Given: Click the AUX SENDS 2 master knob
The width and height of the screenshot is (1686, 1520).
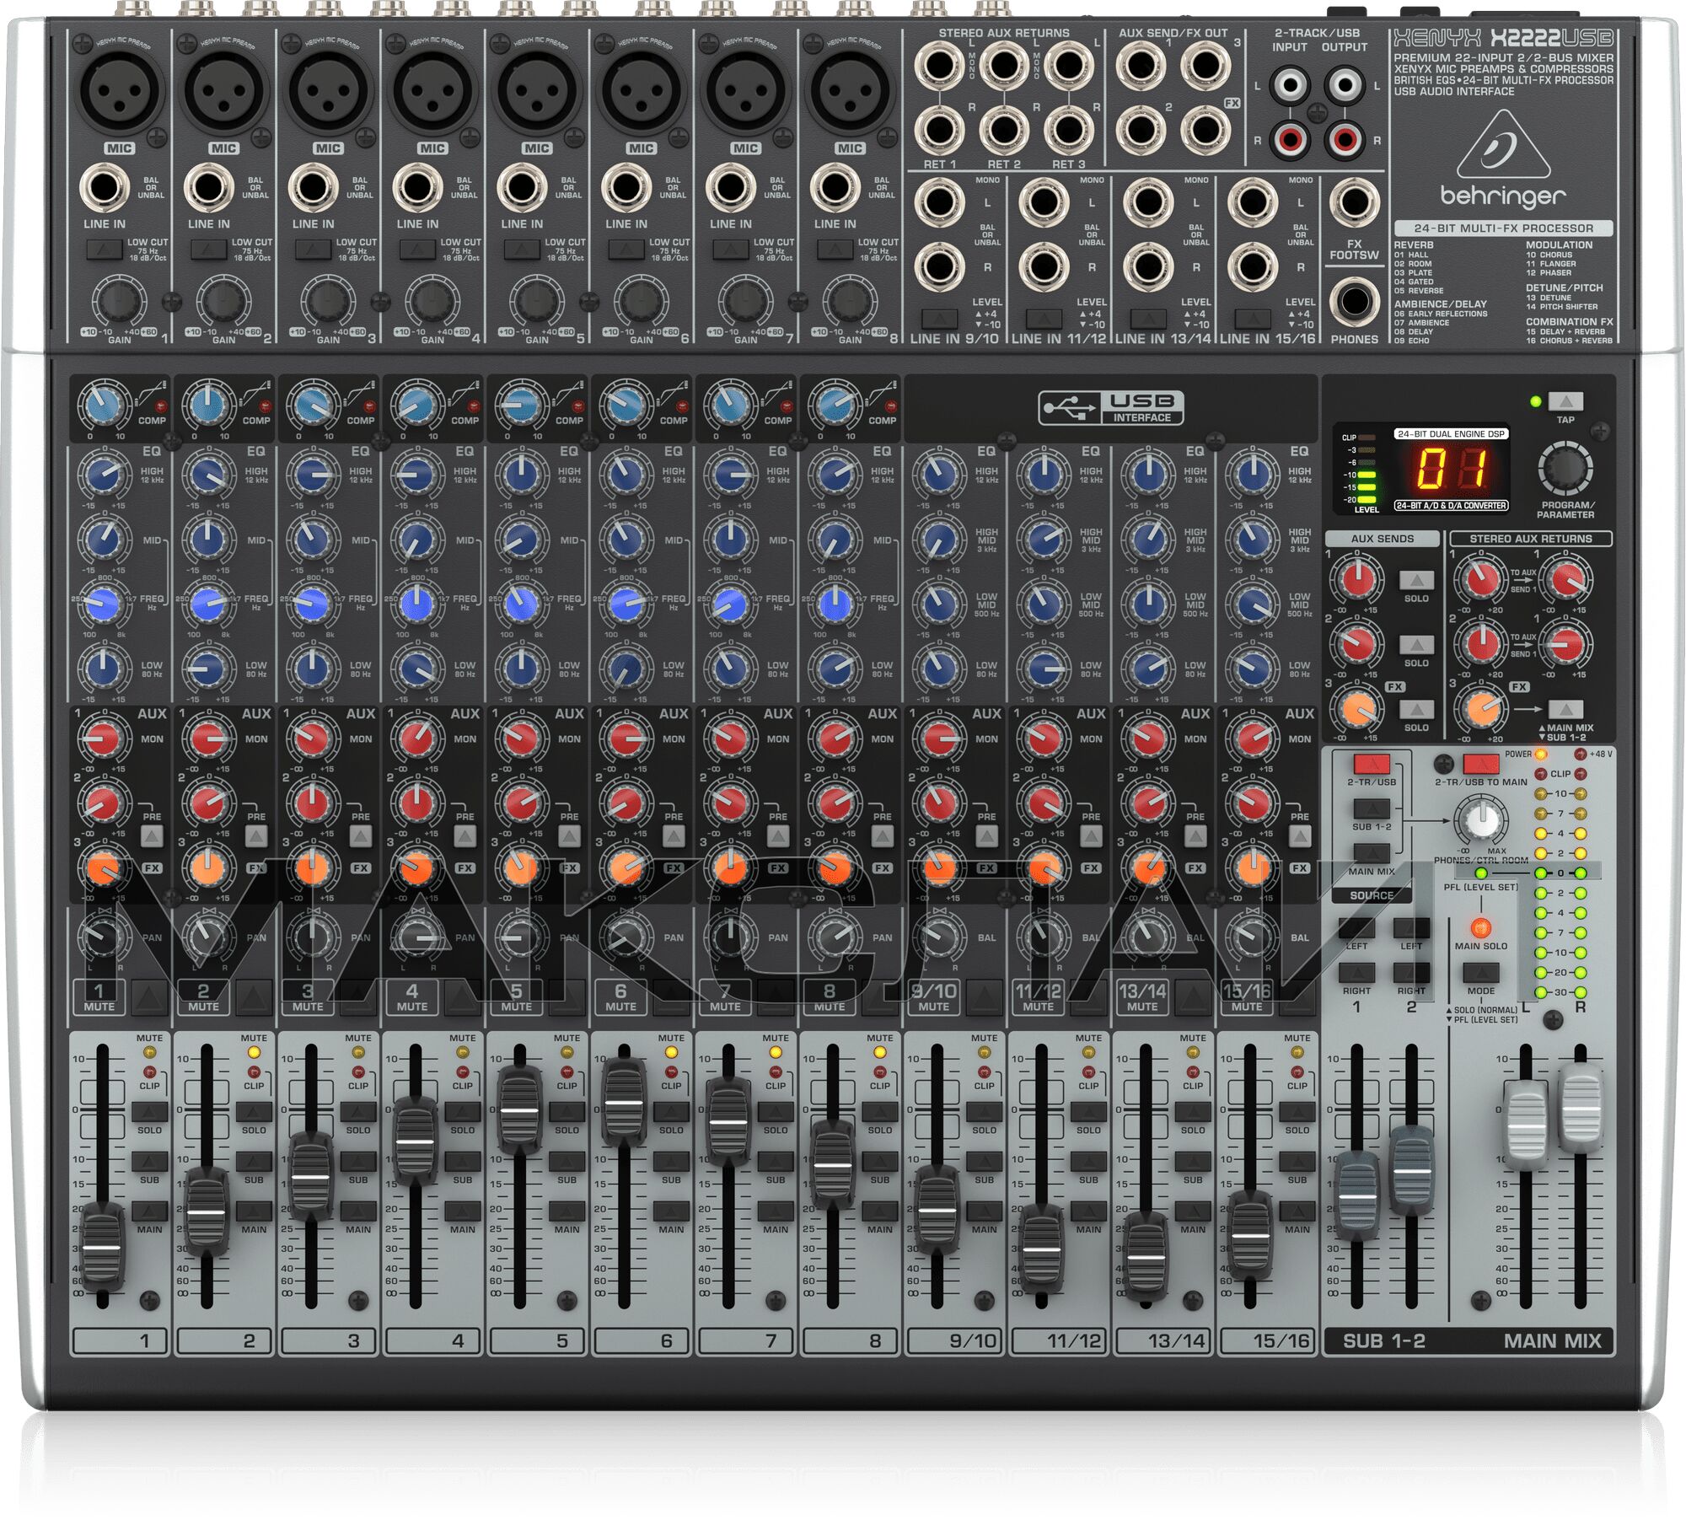Looking at the screenshot, I should (1356, 644).
